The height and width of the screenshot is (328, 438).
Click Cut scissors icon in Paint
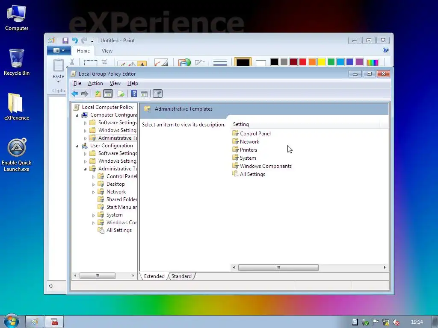pos(72,62)
